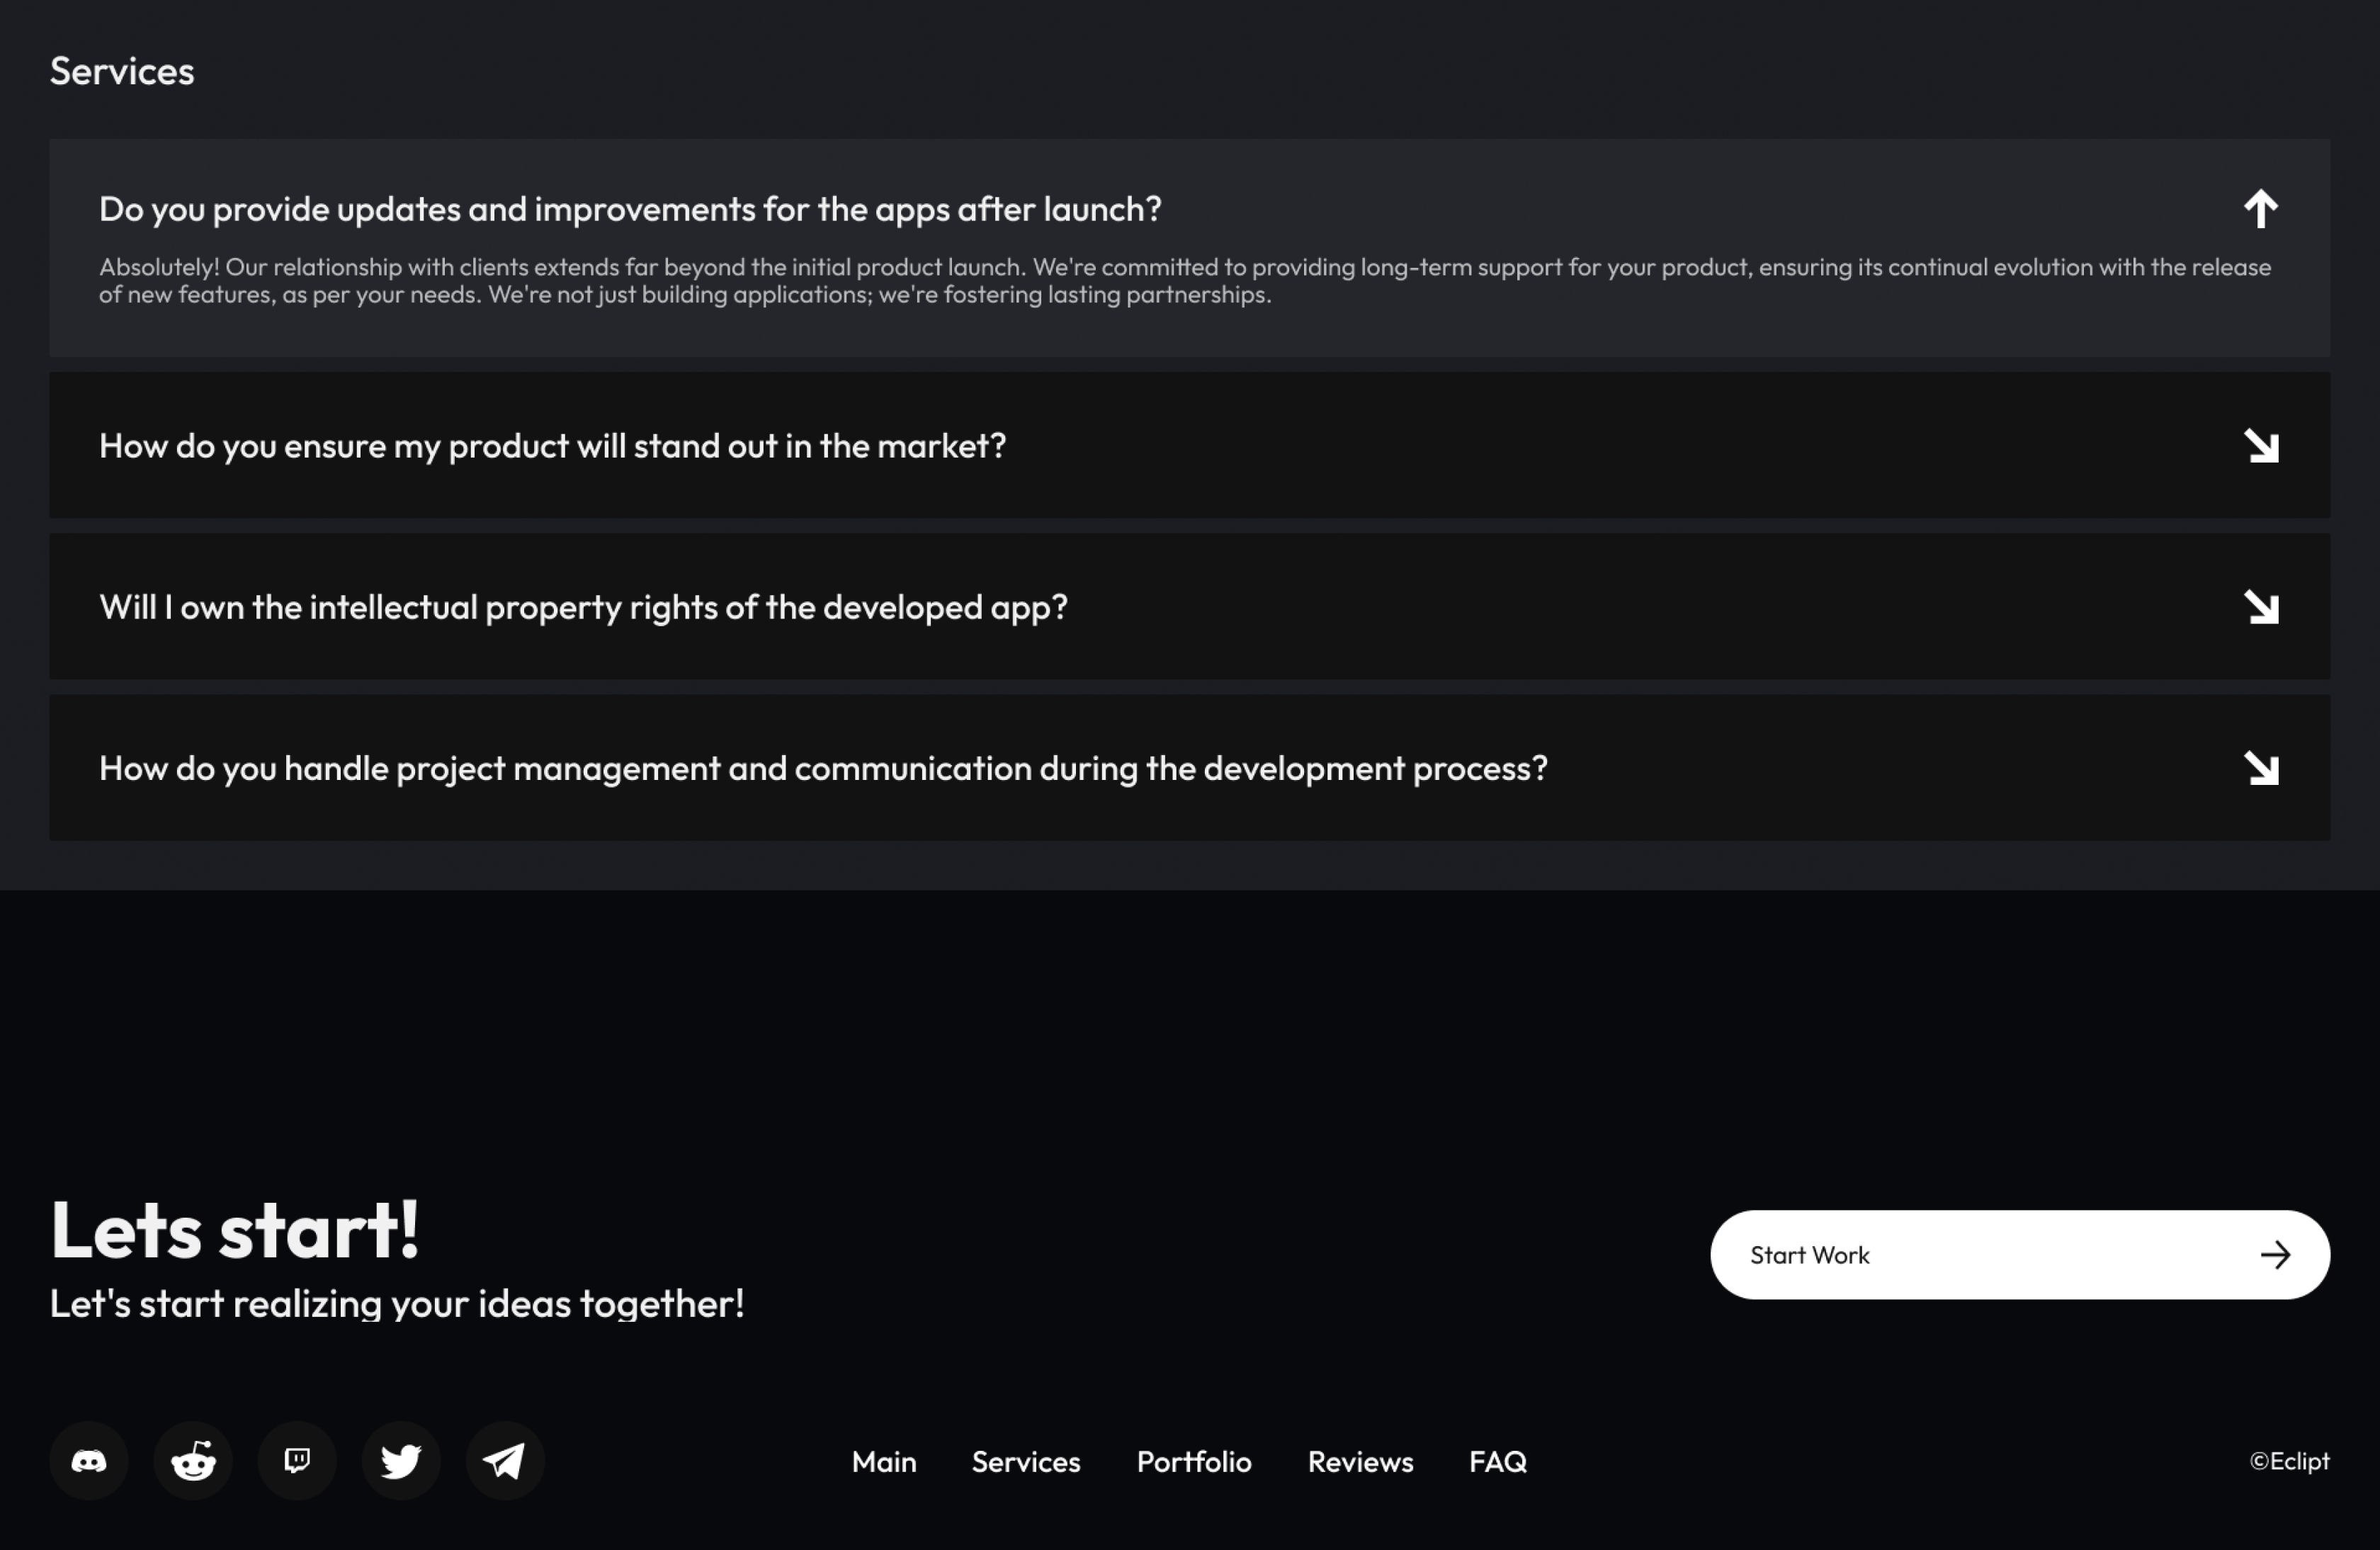This screenshot has width=2380, height=1550.
Task: Expand the project management question arrow
Action: pos(2260,768)
